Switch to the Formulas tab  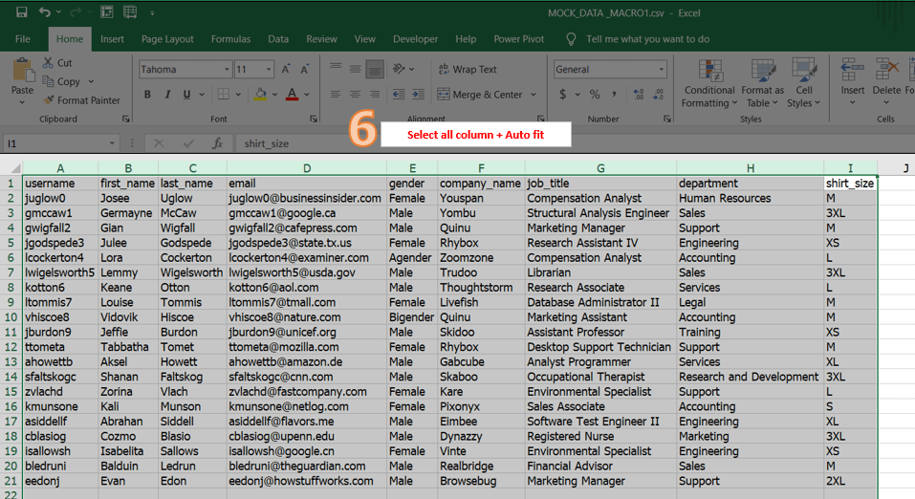tap(230, 39)
